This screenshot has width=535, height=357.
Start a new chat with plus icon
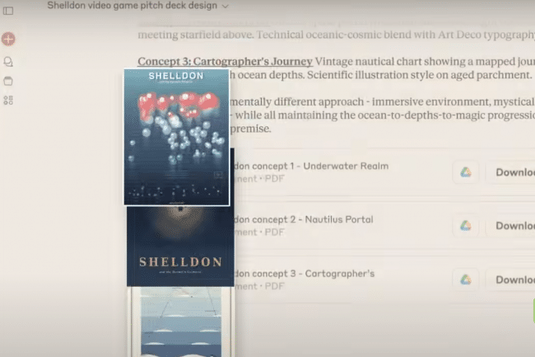[8, 39]
